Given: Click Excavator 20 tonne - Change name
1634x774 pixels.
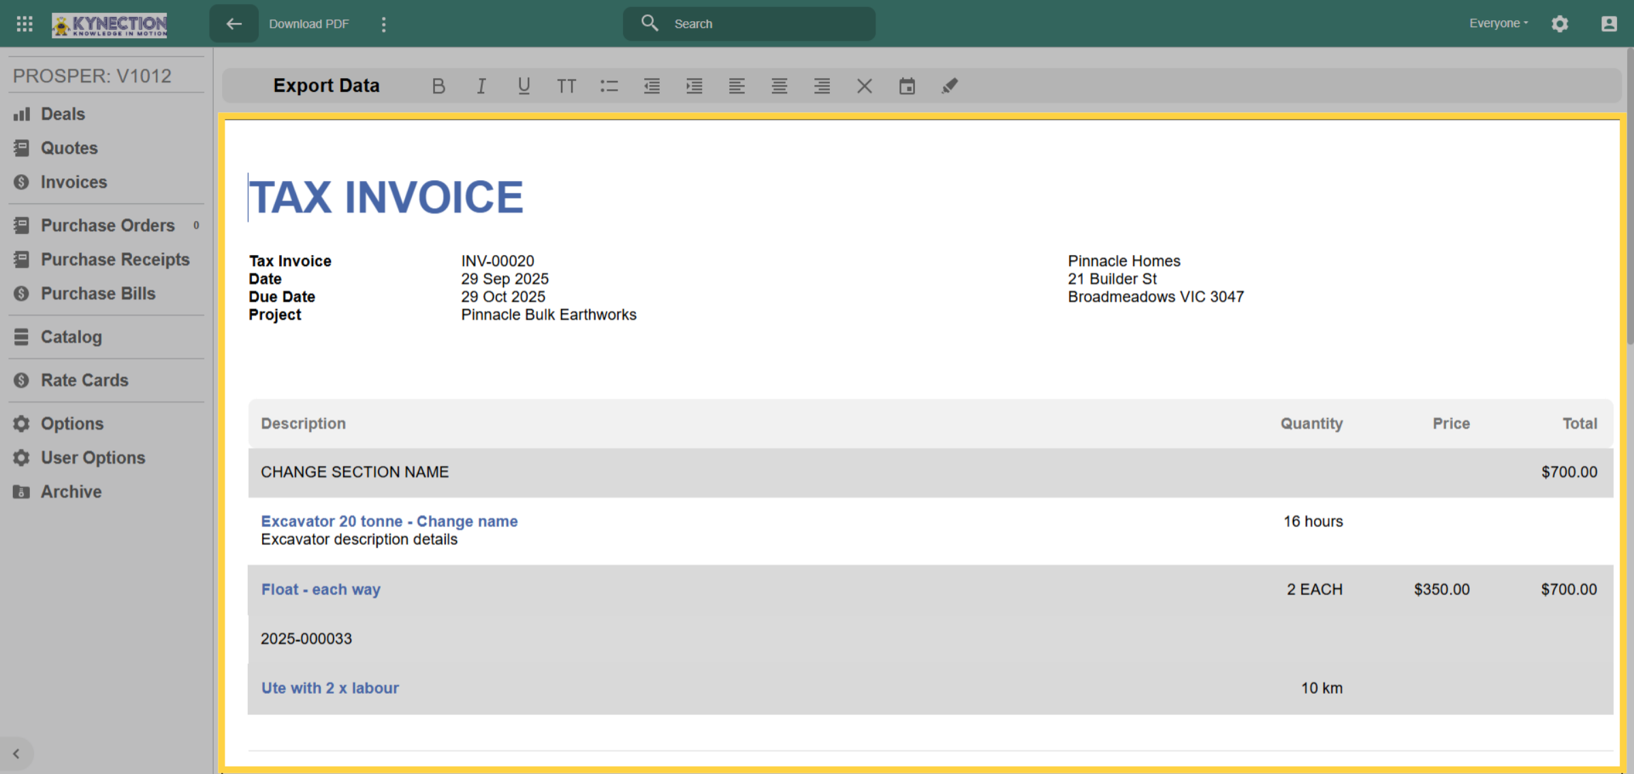Looking at the screenshot, I should coord(389,521).
